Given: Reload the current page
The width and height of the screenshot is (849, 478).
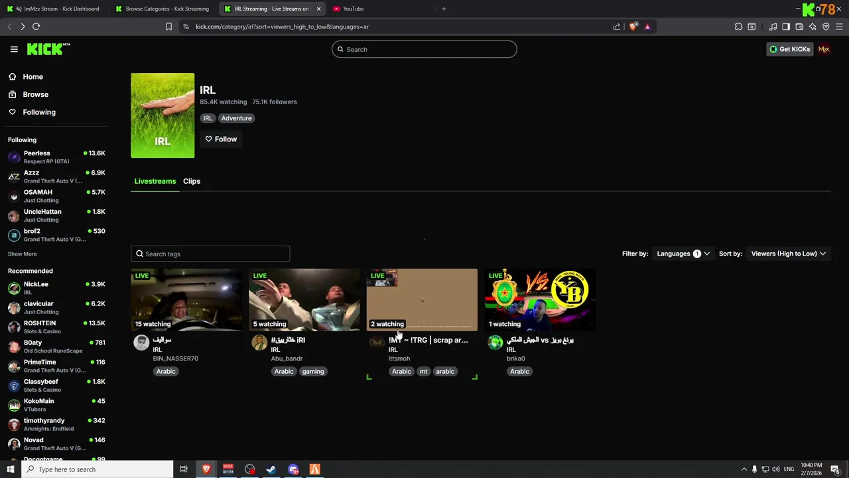Looking at the screenshot, I should (36, 27).
